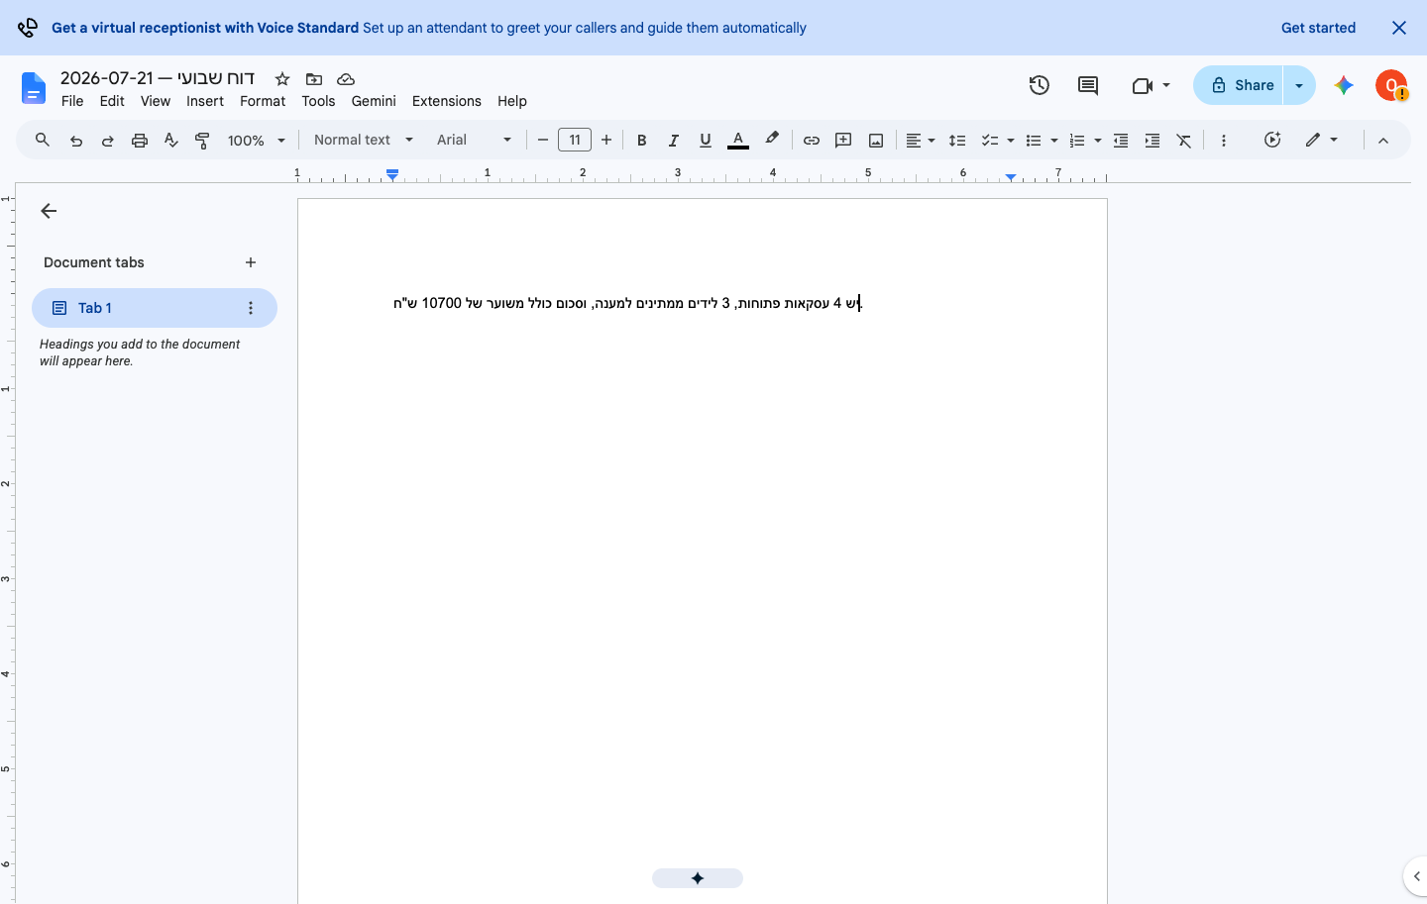Insert a link
This screenshot has height=904, width=1427.
(812, 141)
